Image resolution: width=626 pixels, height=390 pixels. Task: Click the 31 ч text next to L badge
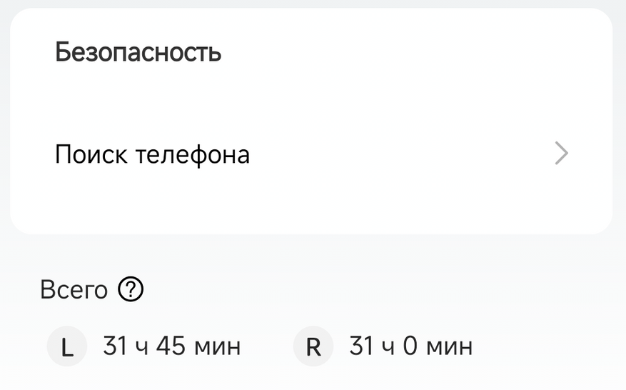(124, 347)
